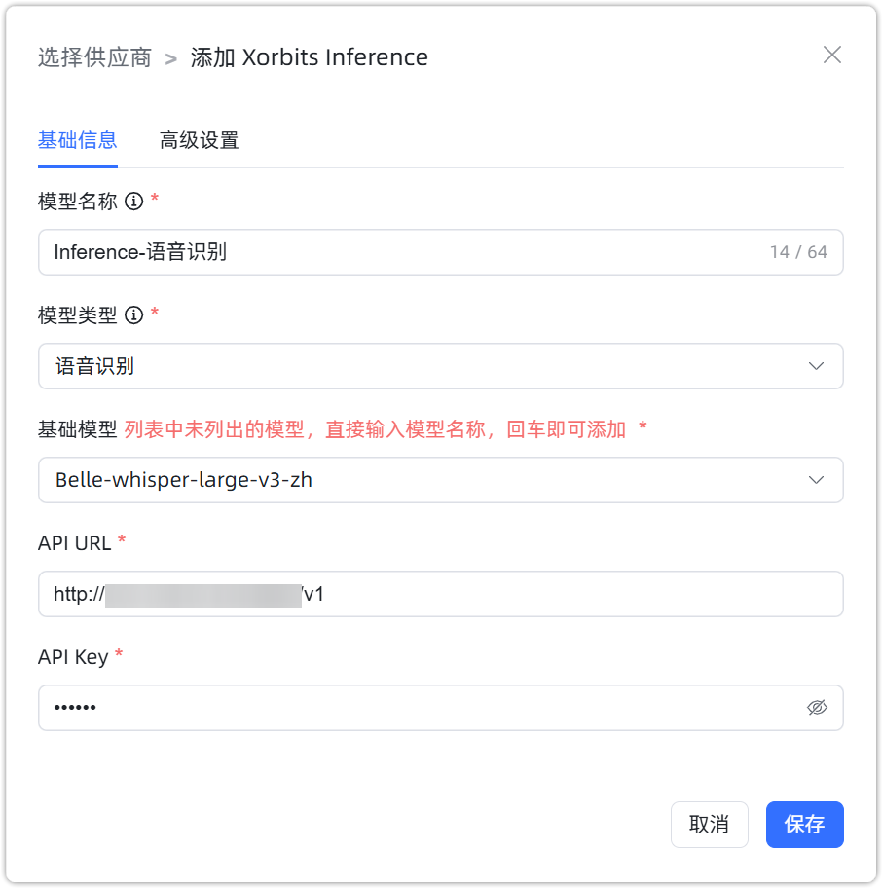Image resolution: width=882 pixels, height=888 pixels.
Task: Click the 14 / 64 character counter
Action: pos(798,252)
